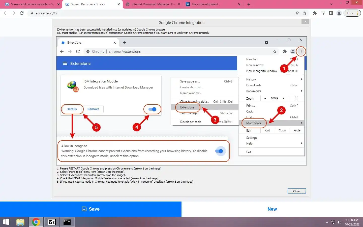Viewport: 363px width, 227px height.
Task: Dismiss the Google Chrome Integration dialog with X
Action: coord(305,22)
